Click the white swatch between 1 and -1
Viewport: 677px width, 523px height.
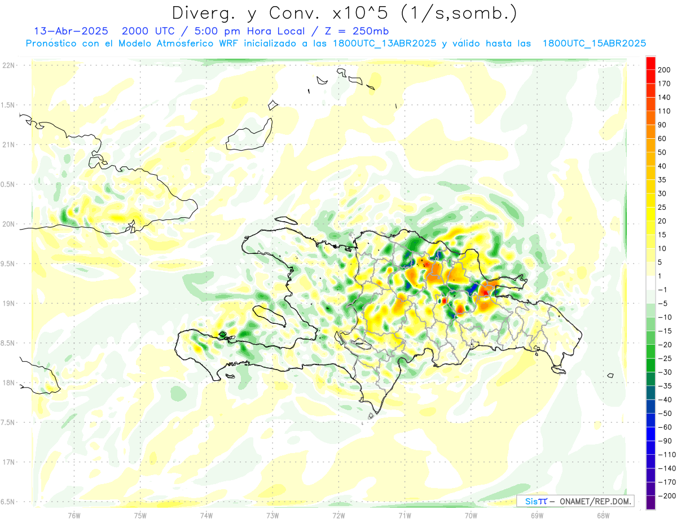(x=650, y=283)
